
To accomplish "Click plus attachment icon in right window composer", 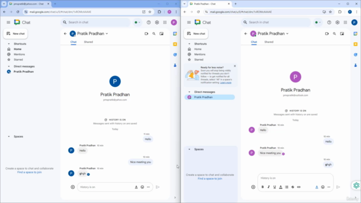I will (253, 187).
